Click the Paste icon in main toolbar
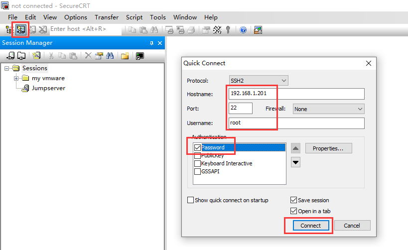The width and height of the screenshot is (408, 250). (143, 30)
